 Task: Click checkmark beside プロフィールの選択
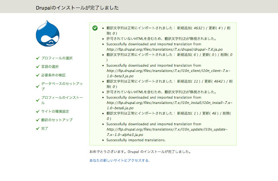pos(38,58)
